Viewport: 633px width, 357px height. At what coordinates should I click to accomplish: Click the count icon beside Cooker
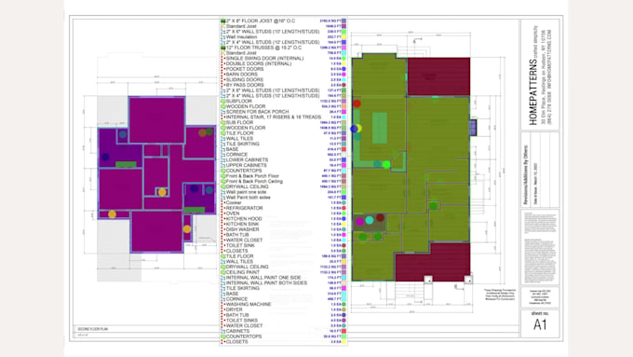pyautogui.click(x=222, y=202)
